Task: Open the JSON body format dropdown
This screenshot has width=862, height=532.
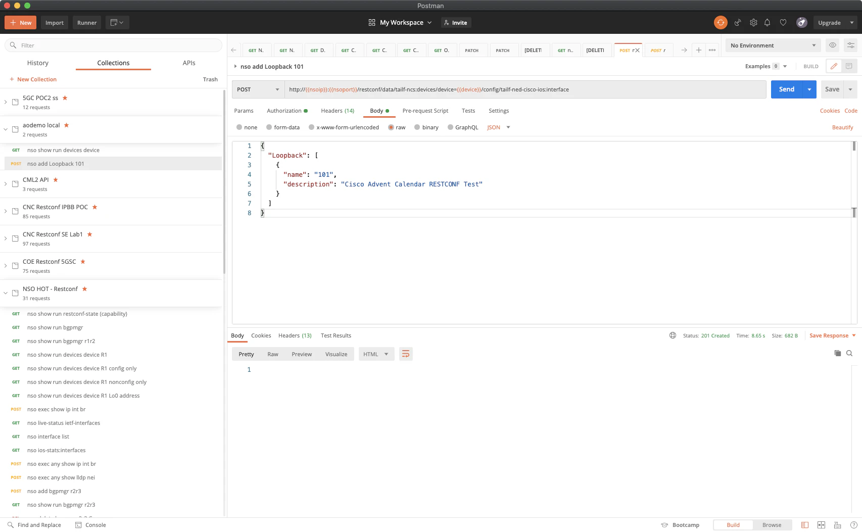Action: [499, 127]
